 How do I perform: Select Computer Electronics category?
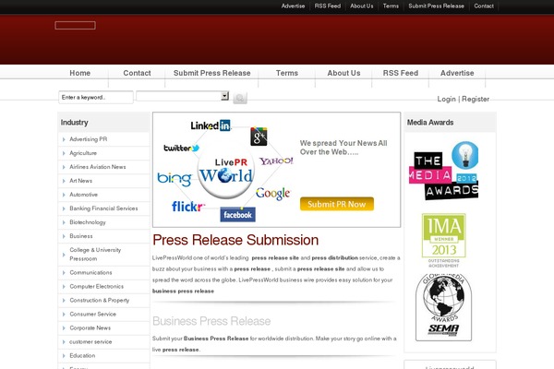(96, 286)
